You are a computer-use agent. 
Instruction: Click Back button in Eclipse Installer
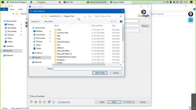[x=101, y=102]
